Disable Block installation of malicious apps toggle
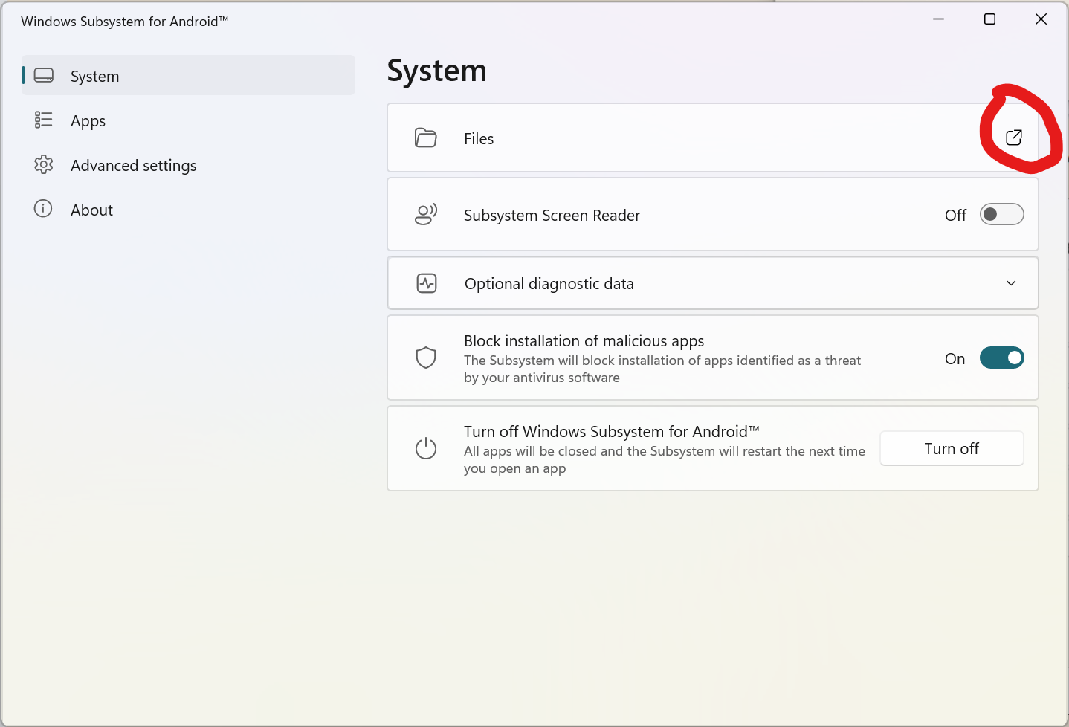 point(1001,358)
